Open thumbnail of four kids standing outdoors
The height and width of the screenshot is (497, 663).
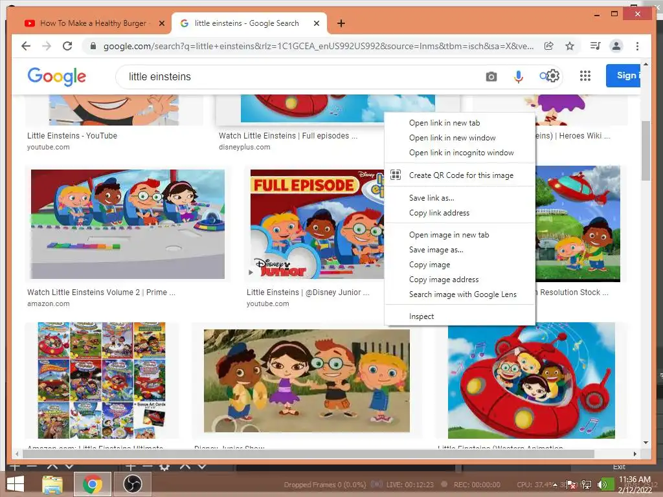tap(306, 381)
